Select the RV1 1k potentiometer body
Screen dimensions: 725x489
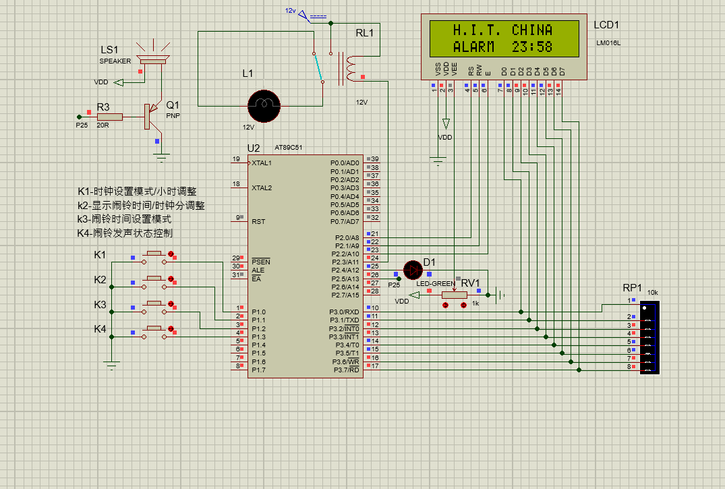[455, 295]
